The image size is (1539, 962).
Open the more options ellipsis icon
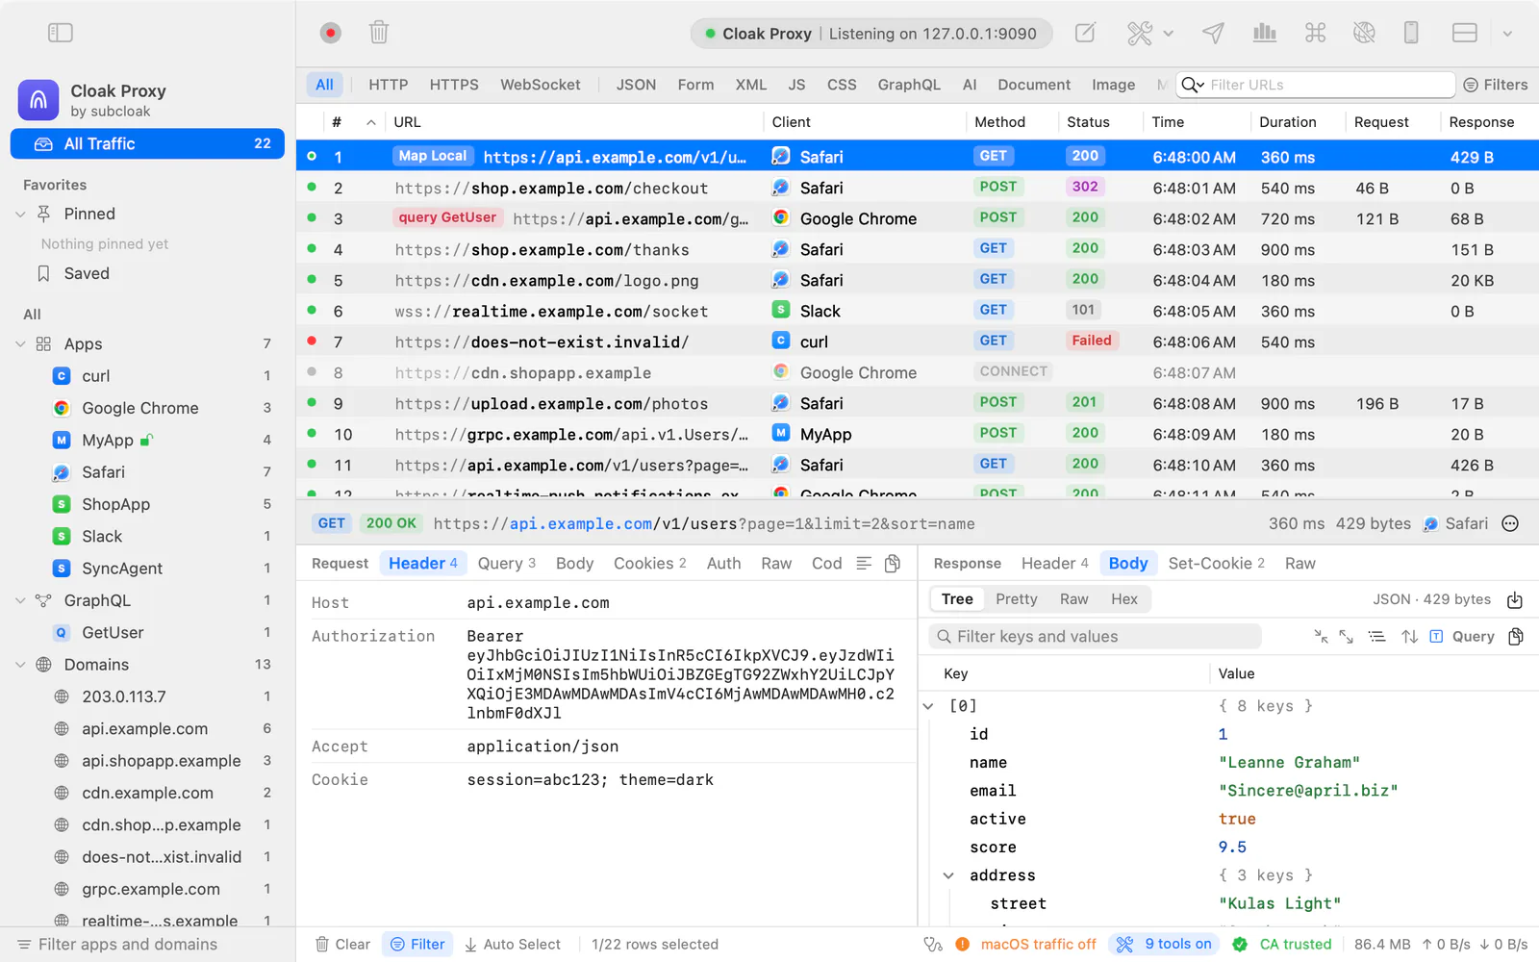[x=1510, y=523]
